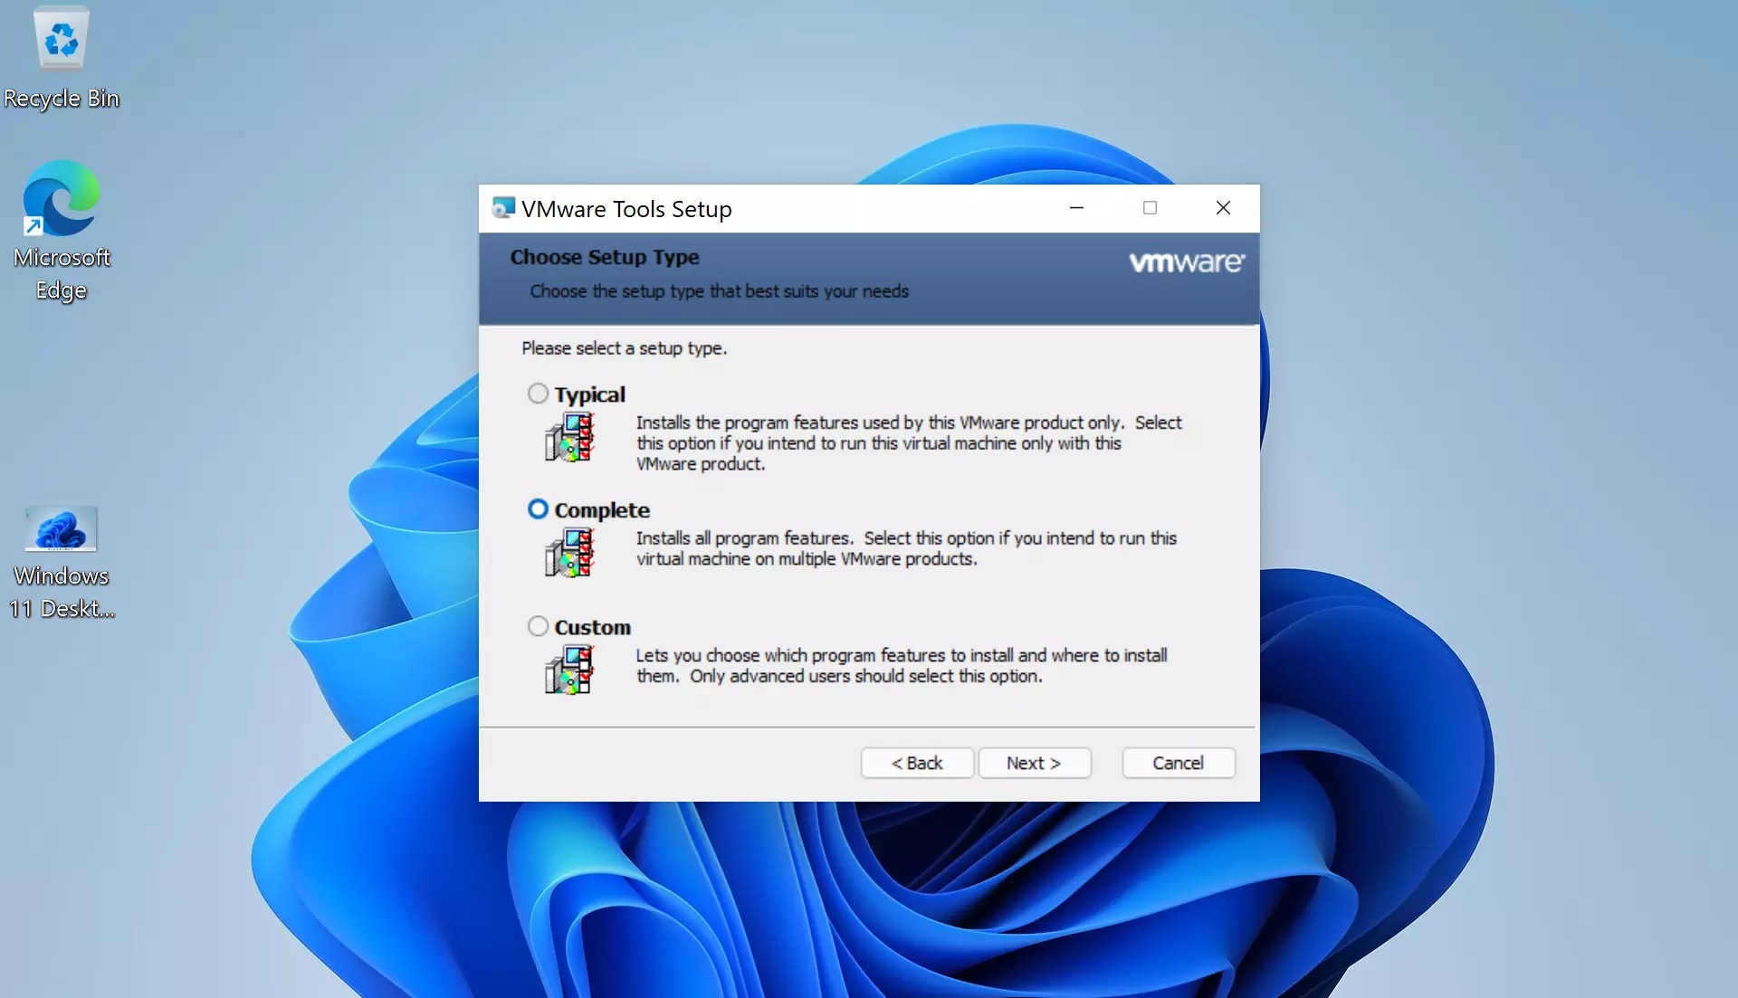Select the Custom setup type radio button
This screenshot has height=998, width=1738.
539,625
